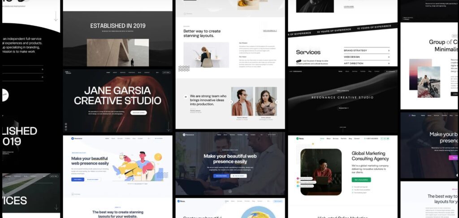
Task: Open cyclist photo in Group of minimalist template
Action: [x=429, y=82]
